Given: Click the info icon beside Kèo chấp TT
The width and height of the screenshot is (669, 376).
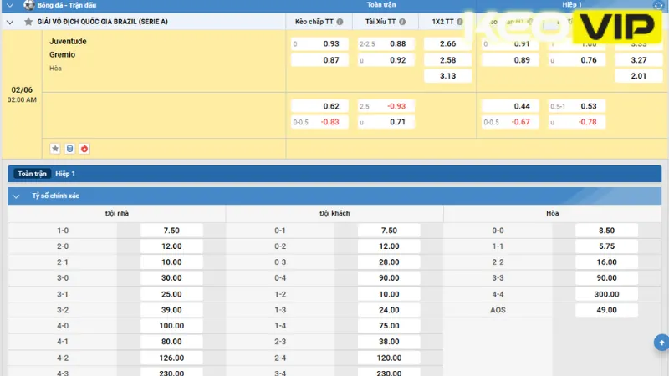Looking at the screenshot, I should (x=340, y=21).
